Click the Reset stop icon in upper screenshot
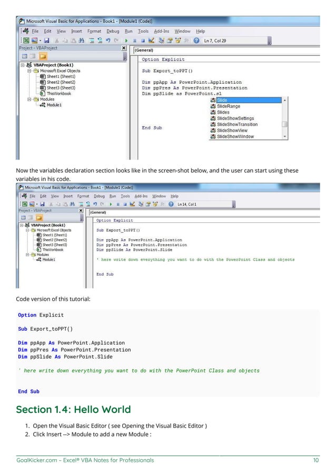This screenshot has width=336, height=475. click(x=143, y=41)
